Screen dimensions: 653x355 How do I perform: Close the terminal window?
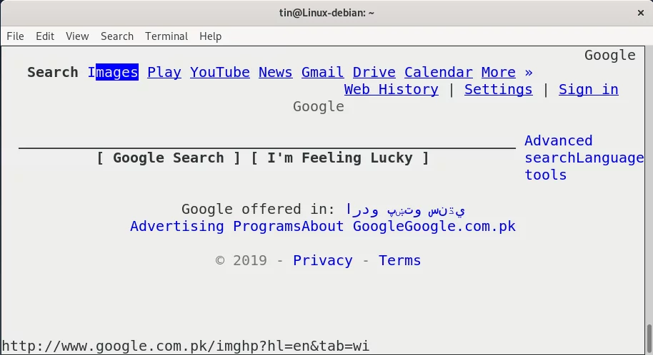[x=641, y=13]
